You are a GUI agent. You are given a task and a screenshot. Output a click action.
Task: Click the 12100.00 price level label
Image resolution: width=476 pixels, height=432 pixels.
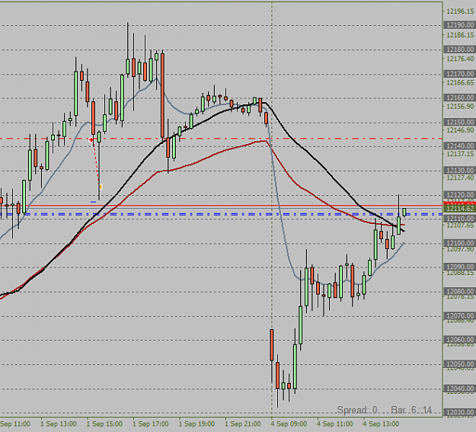[x=459, y=243]
